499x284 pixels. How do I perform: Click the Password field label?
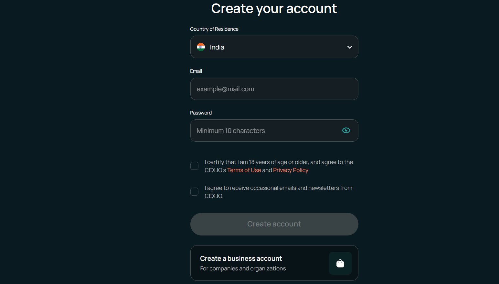(x=201, y=113)
